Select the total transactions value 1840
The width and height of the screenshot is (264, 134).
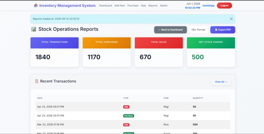click(x=43, y=57)
